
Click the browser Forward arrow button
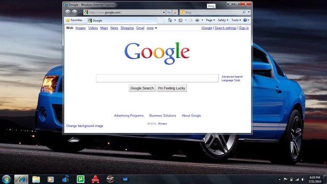click(75, 12)
